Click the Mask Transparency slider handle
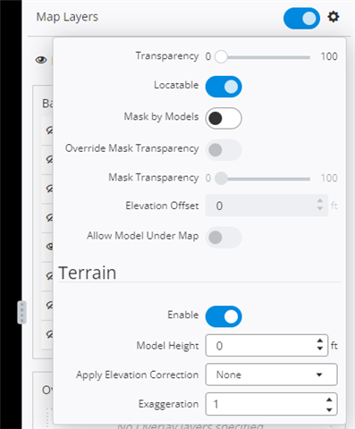The width and height of the screenshot is (355, 429). [x=221, y=178]
